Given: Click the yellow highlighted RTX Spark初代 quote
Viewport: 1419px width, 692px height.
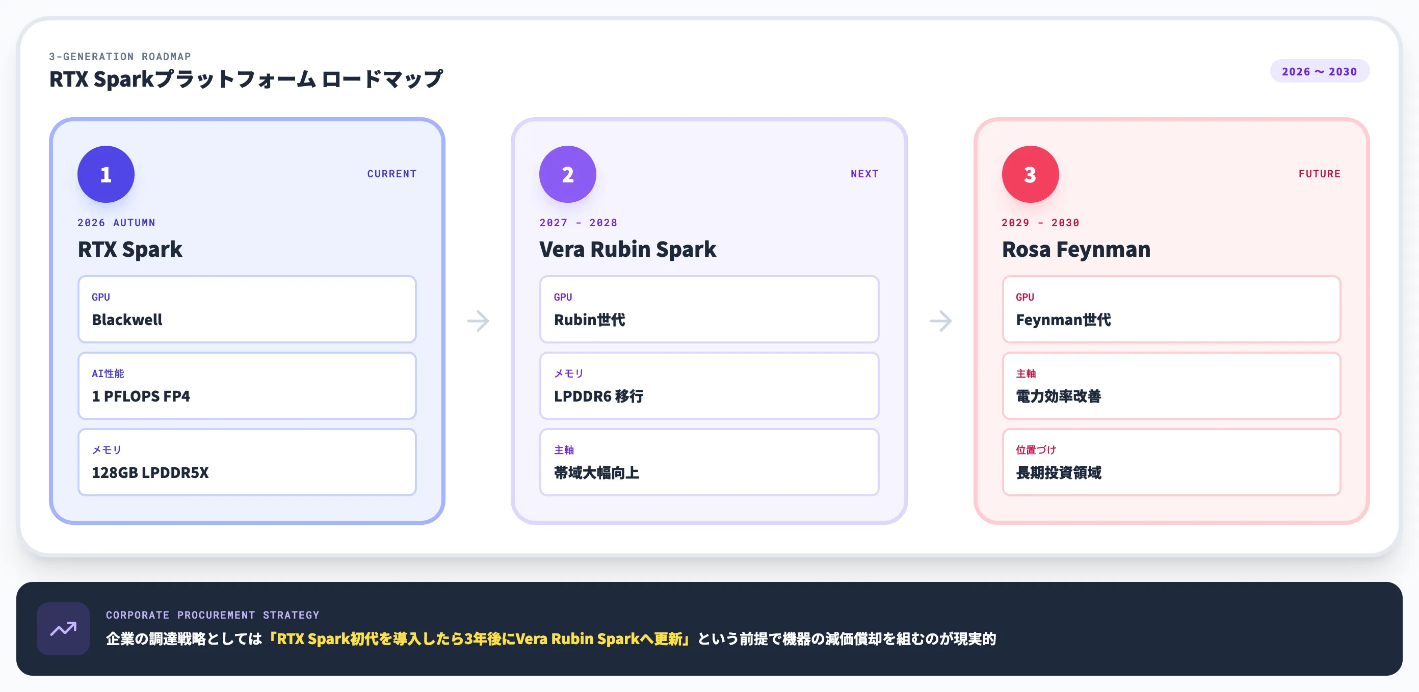Looking at the screenshot, I should [x=479, y=638].
